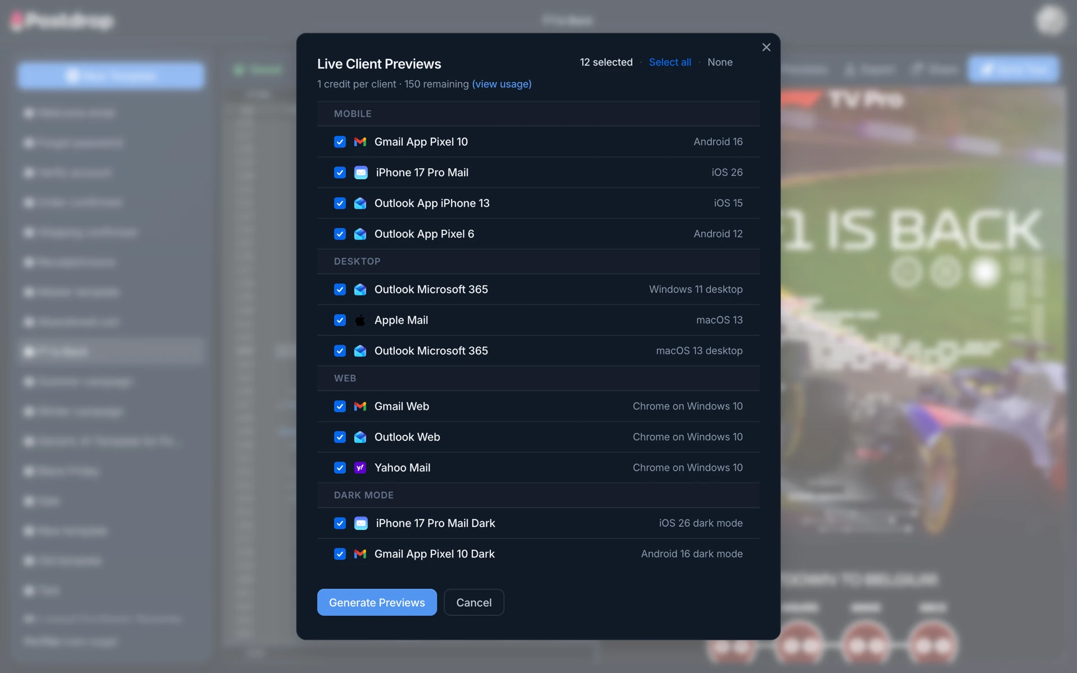Uncheck iPhone 17 Pro Mail checkbox

point(340,173)
